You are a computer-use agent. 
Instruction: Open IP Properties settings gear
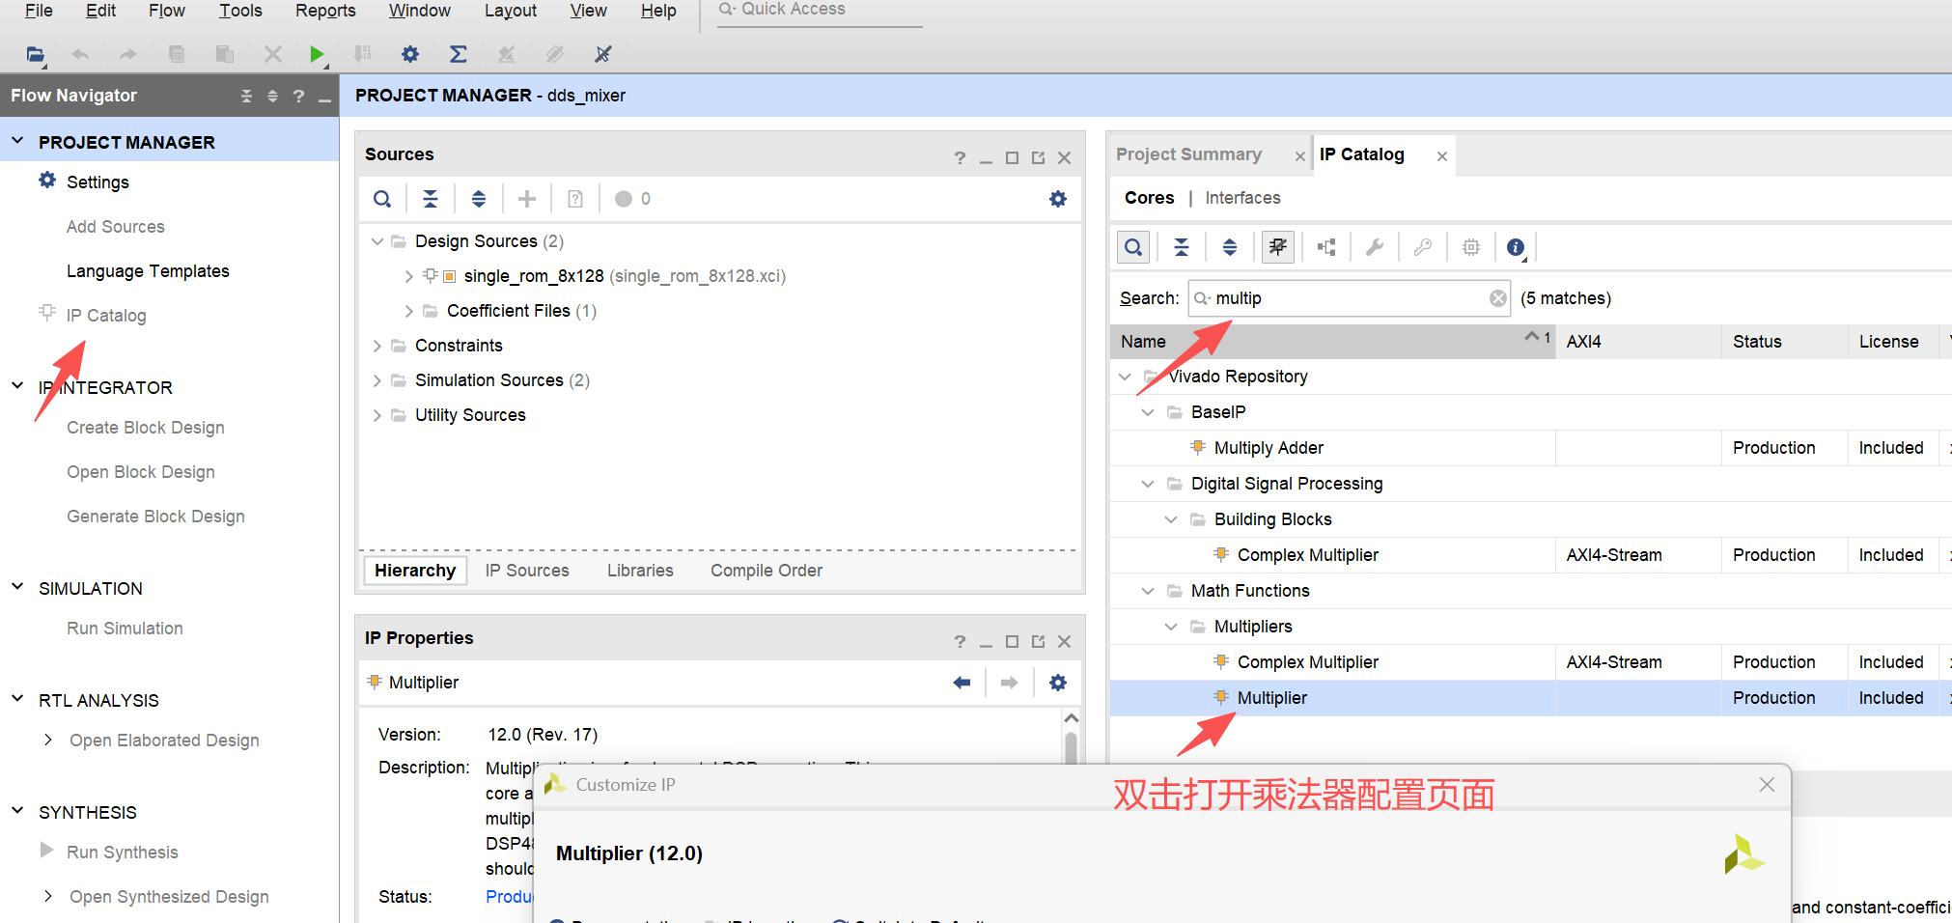1058,683
